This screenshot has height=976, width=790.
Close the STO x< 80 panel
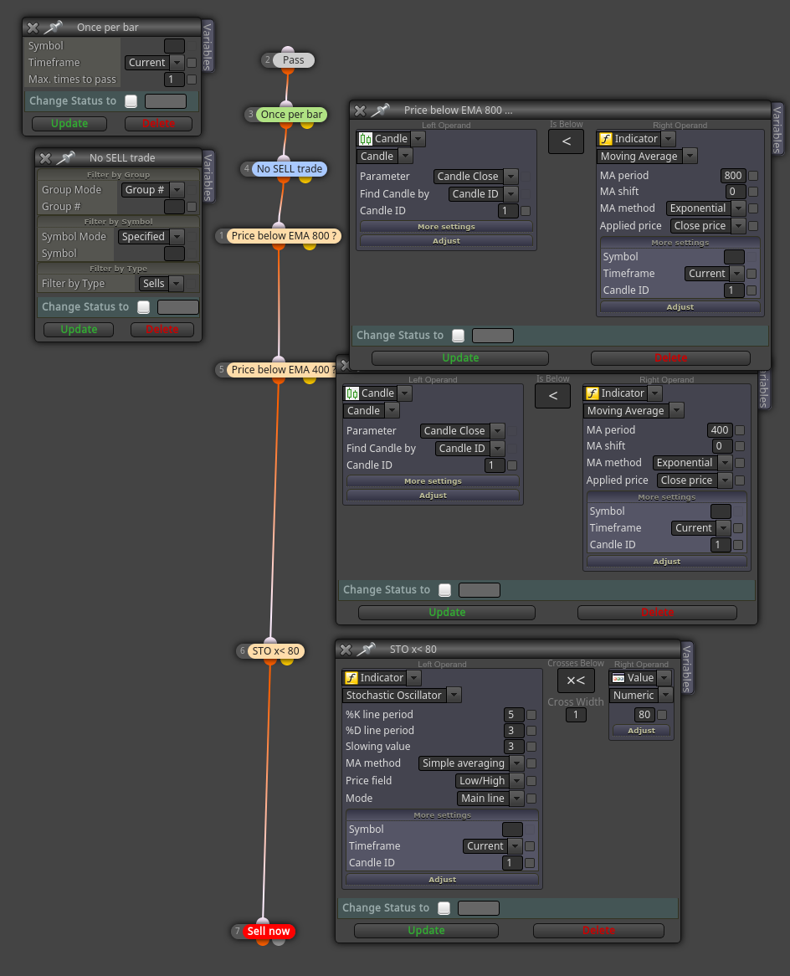coord(346,650)
